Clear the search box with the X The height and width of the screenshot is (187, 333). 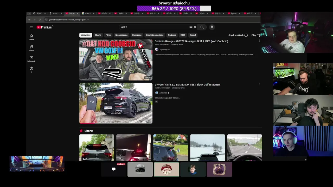point(195,27)
